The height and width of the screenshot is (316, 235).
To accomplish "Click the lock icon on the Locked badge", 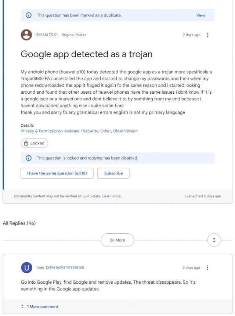I will click(x=27, y=143).
